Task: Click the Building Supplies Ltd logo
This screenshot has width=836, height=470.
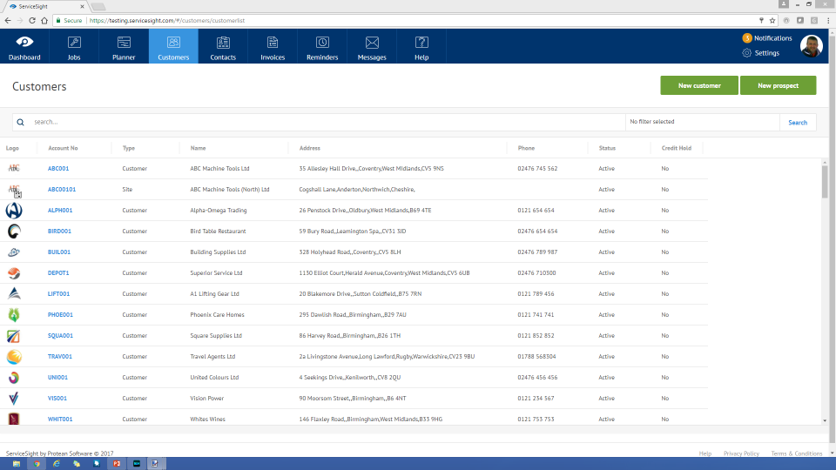Action: point(14,252)
